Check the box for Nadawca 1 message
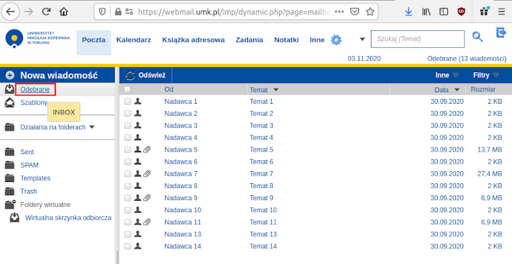The height and width of the screenshot is (264, 512). (128, 102)
